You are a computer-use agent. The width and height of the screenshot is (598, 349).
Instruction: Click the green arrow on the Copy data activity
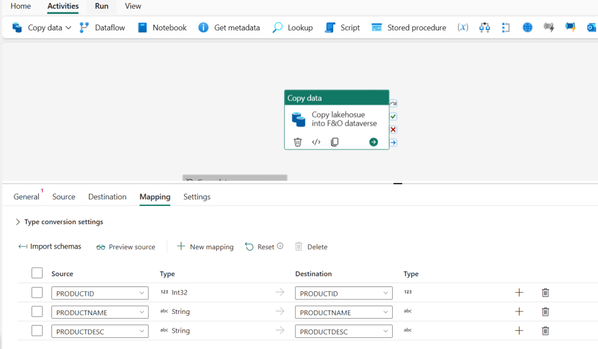374,142
